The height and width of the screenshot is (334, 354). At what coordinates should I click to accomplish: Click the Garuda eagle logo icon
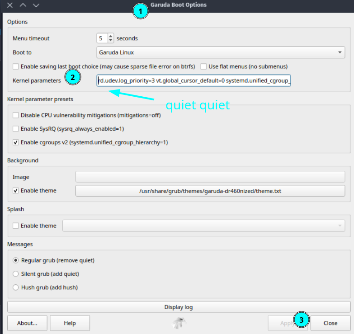[179, 323]
